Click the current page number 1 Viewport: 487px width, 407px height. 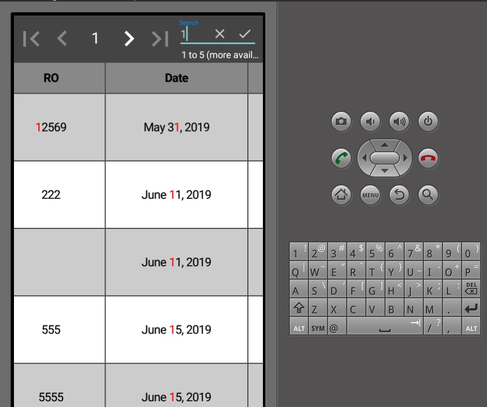(x=95, y=38)
